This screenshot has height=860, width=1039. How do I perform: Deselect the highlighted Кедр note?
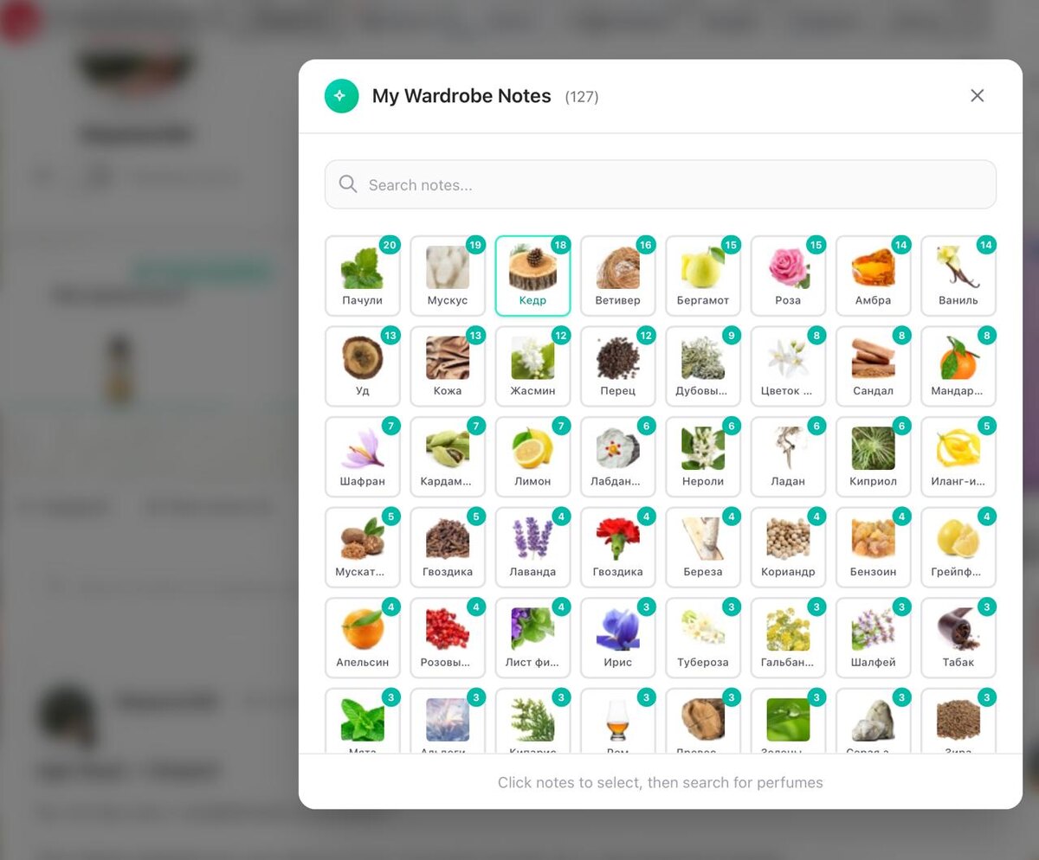(532, 276)
